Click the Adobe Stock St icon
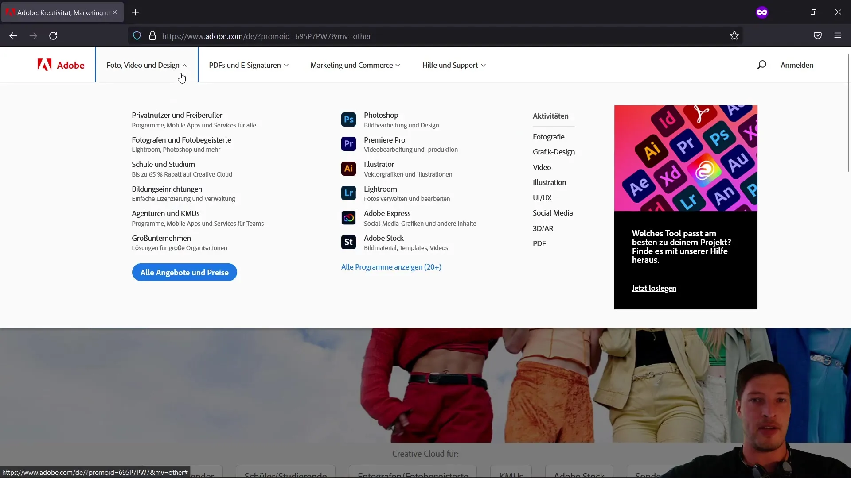The image size is (851, 478). click(x=348, y=242)
